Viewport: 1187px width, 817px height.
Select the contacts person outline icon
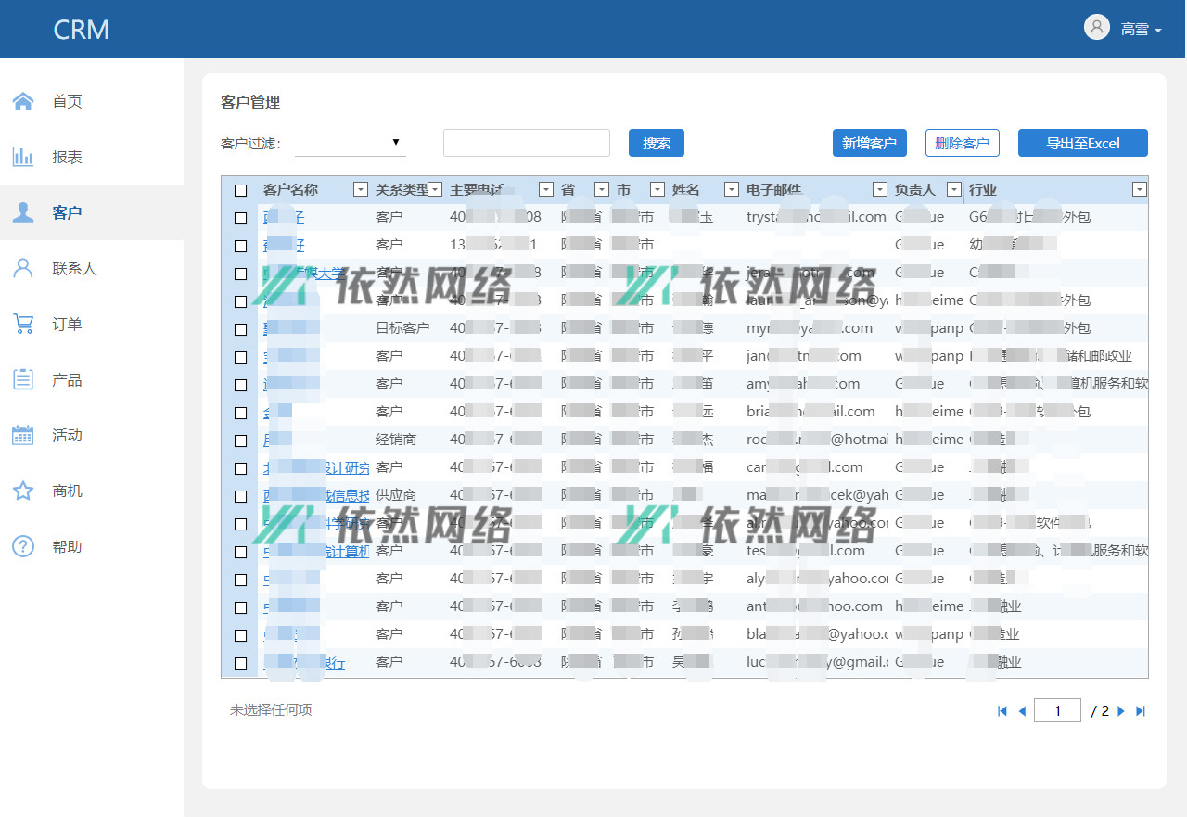(23, 268)
